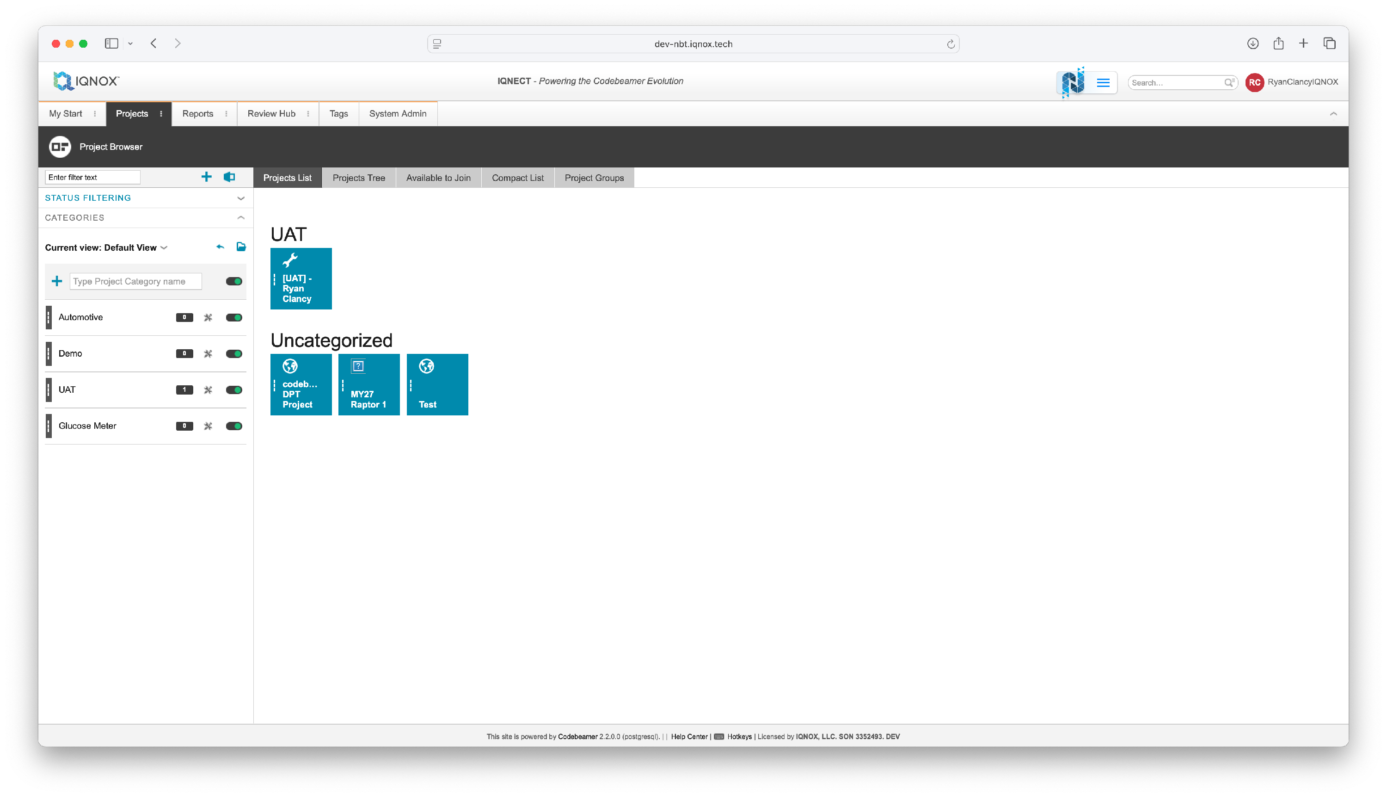The width and height of the screenshot is (1387, 797).
Task: Click the blue plus icon beside filter text
Action: click(x=206, y=177)
